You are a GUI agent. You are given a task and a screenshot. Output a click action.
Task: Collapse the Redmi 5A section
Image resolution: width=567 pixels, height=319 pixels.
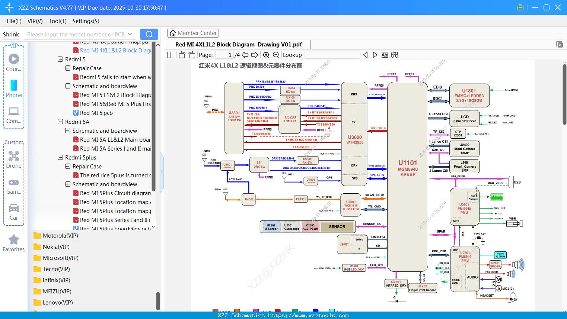(60, 122)
